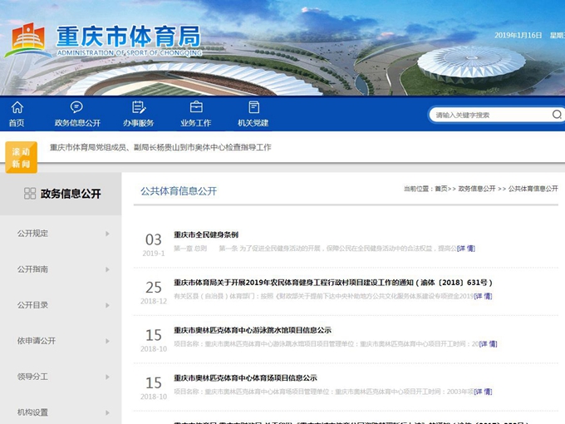Open the 首页 menu item
The image size is (565, 424).
point(17,123)
